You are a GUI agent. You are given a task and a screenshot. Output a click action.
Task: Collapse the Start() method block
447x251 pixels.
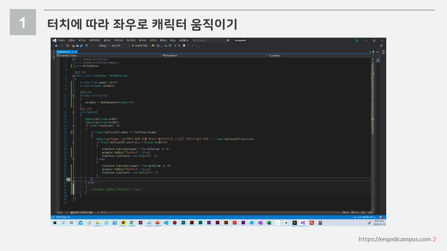coord(73,96)
